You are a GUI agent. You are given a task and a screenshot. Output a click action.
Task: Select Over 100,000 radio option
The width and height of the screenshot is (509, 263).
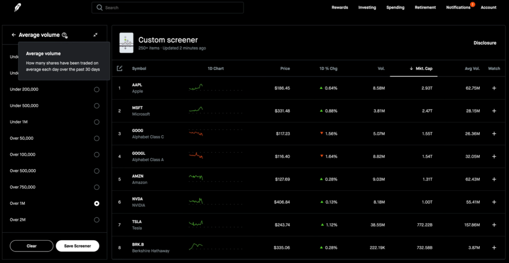pos(97,155)
